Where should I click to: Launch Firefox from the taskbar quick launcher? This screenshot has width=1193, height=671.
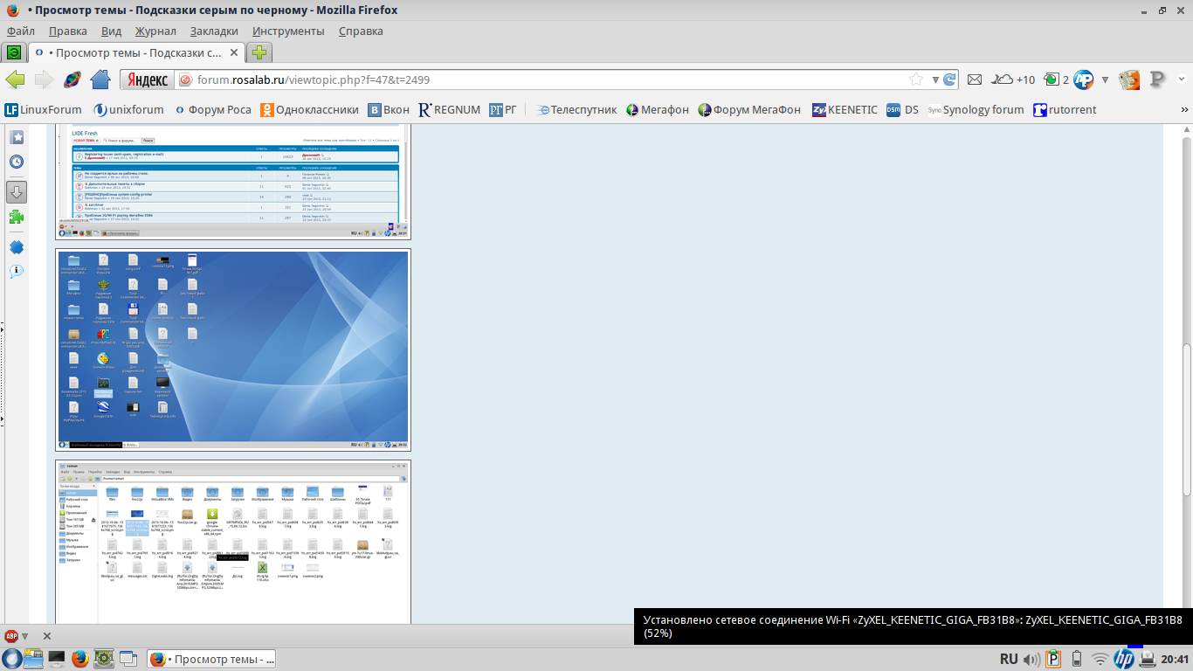[79, 659]
